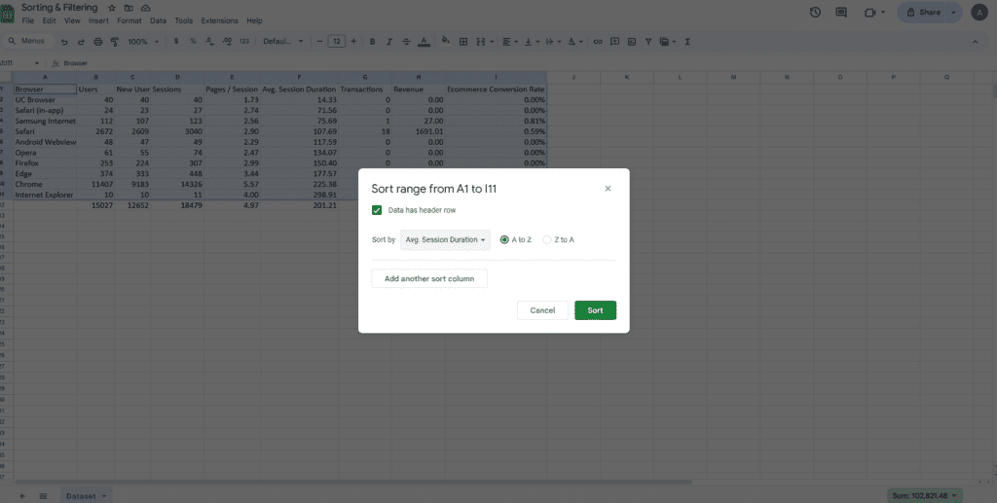Viewport: 997px width, 503px height.
Task: Click the green Sort button
Action: tap(595, 310)
